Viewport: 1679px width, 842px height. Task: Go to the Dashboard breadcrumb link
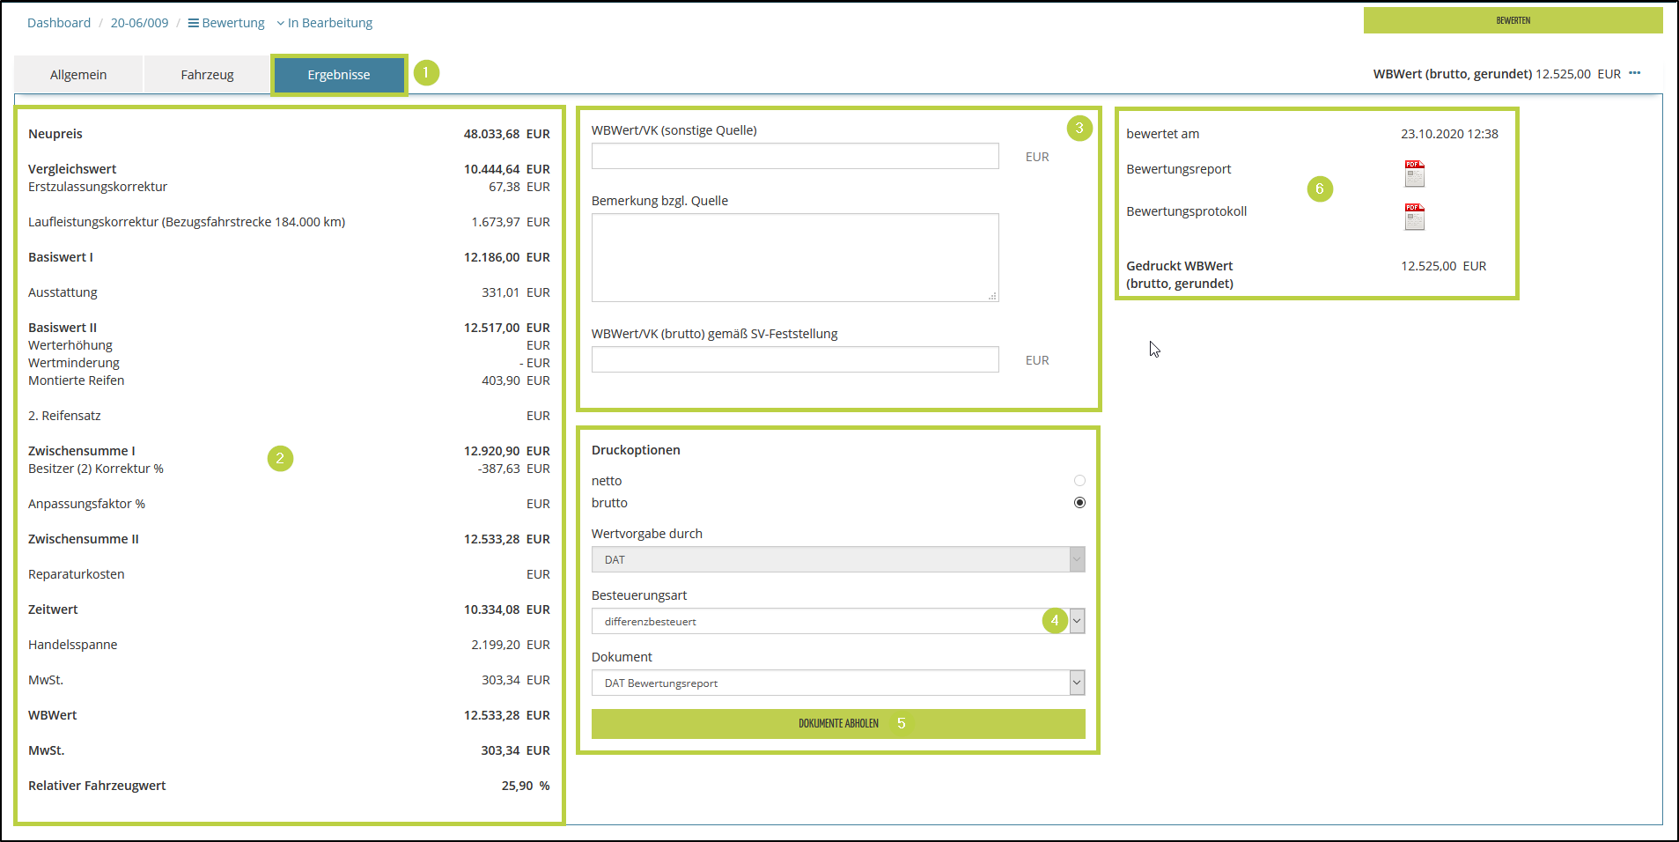[x=59, y=23]
